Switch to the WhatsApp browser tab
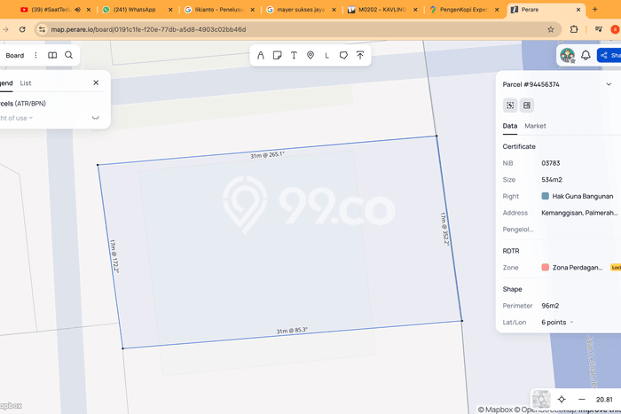The width and height of the screenshot is (621, 414). click(x=136, y=10)
